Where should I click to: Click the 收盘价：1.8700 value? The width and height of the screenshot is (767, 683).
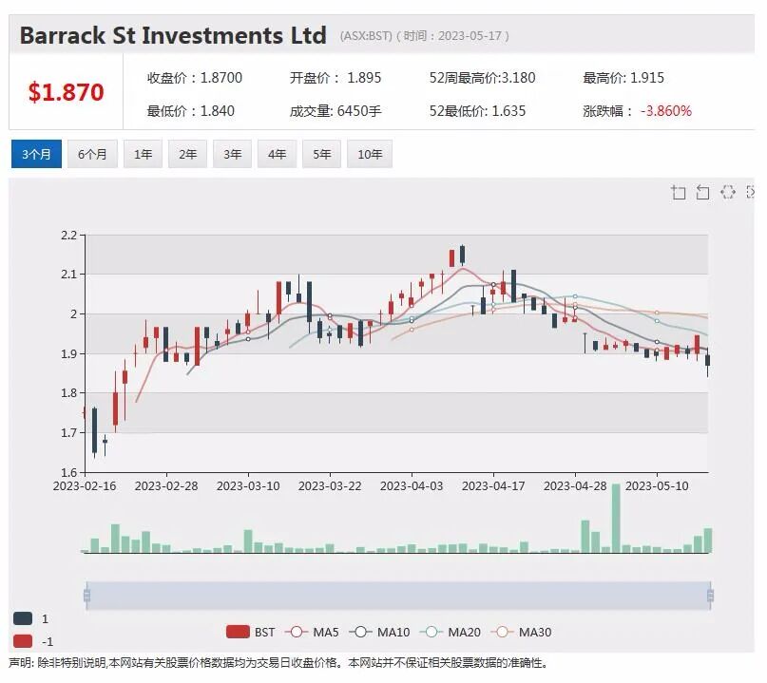point(195,78)
